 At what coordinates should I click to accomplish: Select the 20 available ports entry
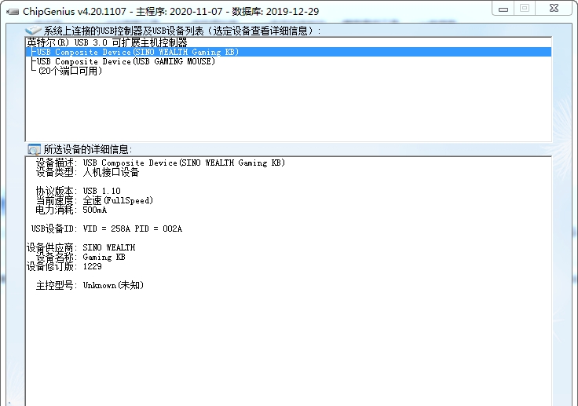coord(70,71)
